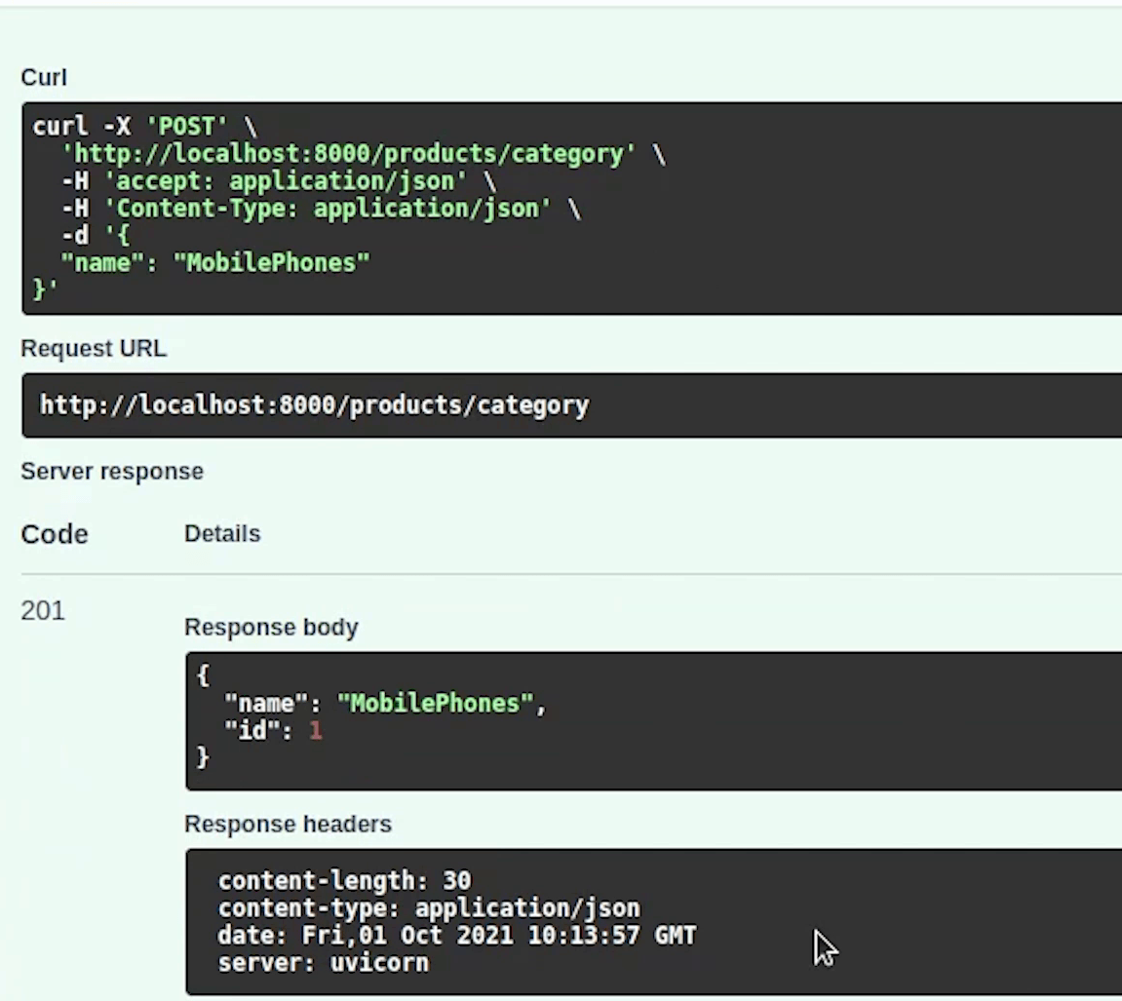The height and width of the screenshot is (1001, 1122).
Task: Click the Response headers label
Action: pyautogui.click(x=288, y=825)
